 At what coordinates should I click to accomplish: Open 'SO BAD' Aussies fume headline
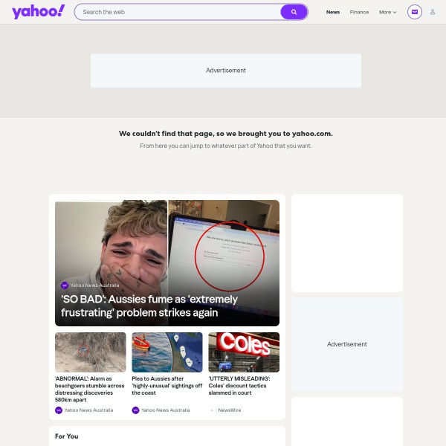pos(149,306)
